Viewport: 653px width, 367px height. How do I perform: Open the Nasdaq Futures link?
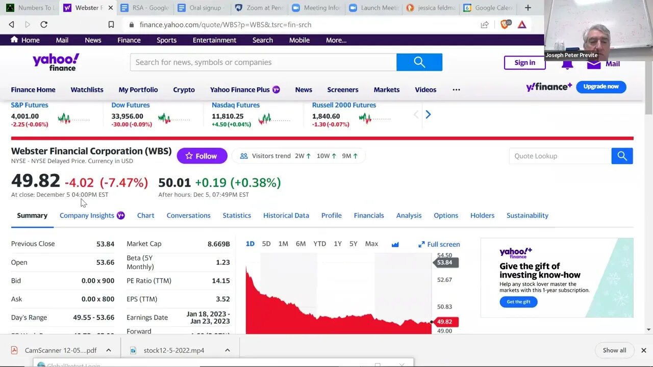click(236, 105)
